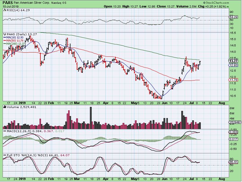Click the PAAS ticker symbol in the title
Viewport: 242px width, 182px height.
pyautogui.click(x=8, y=3)
